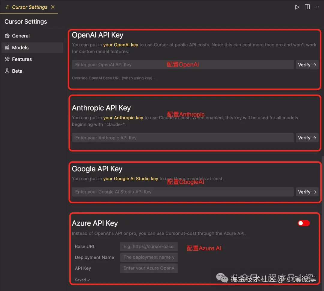Click the Azure Deployment Name field

click(149, 257)
